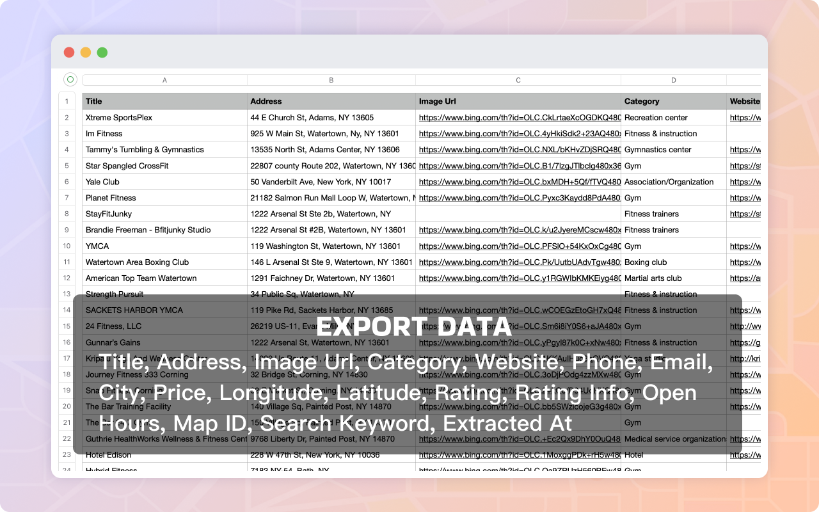Click address "50 Vanderbilt Ave, New York, NY 10017"
This screenshot has height=512, width=819.
[x=331, y=182]
